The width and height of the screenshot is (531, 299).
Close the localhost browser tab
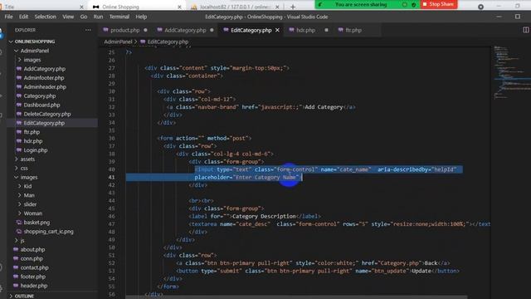[x=277, y=7]
